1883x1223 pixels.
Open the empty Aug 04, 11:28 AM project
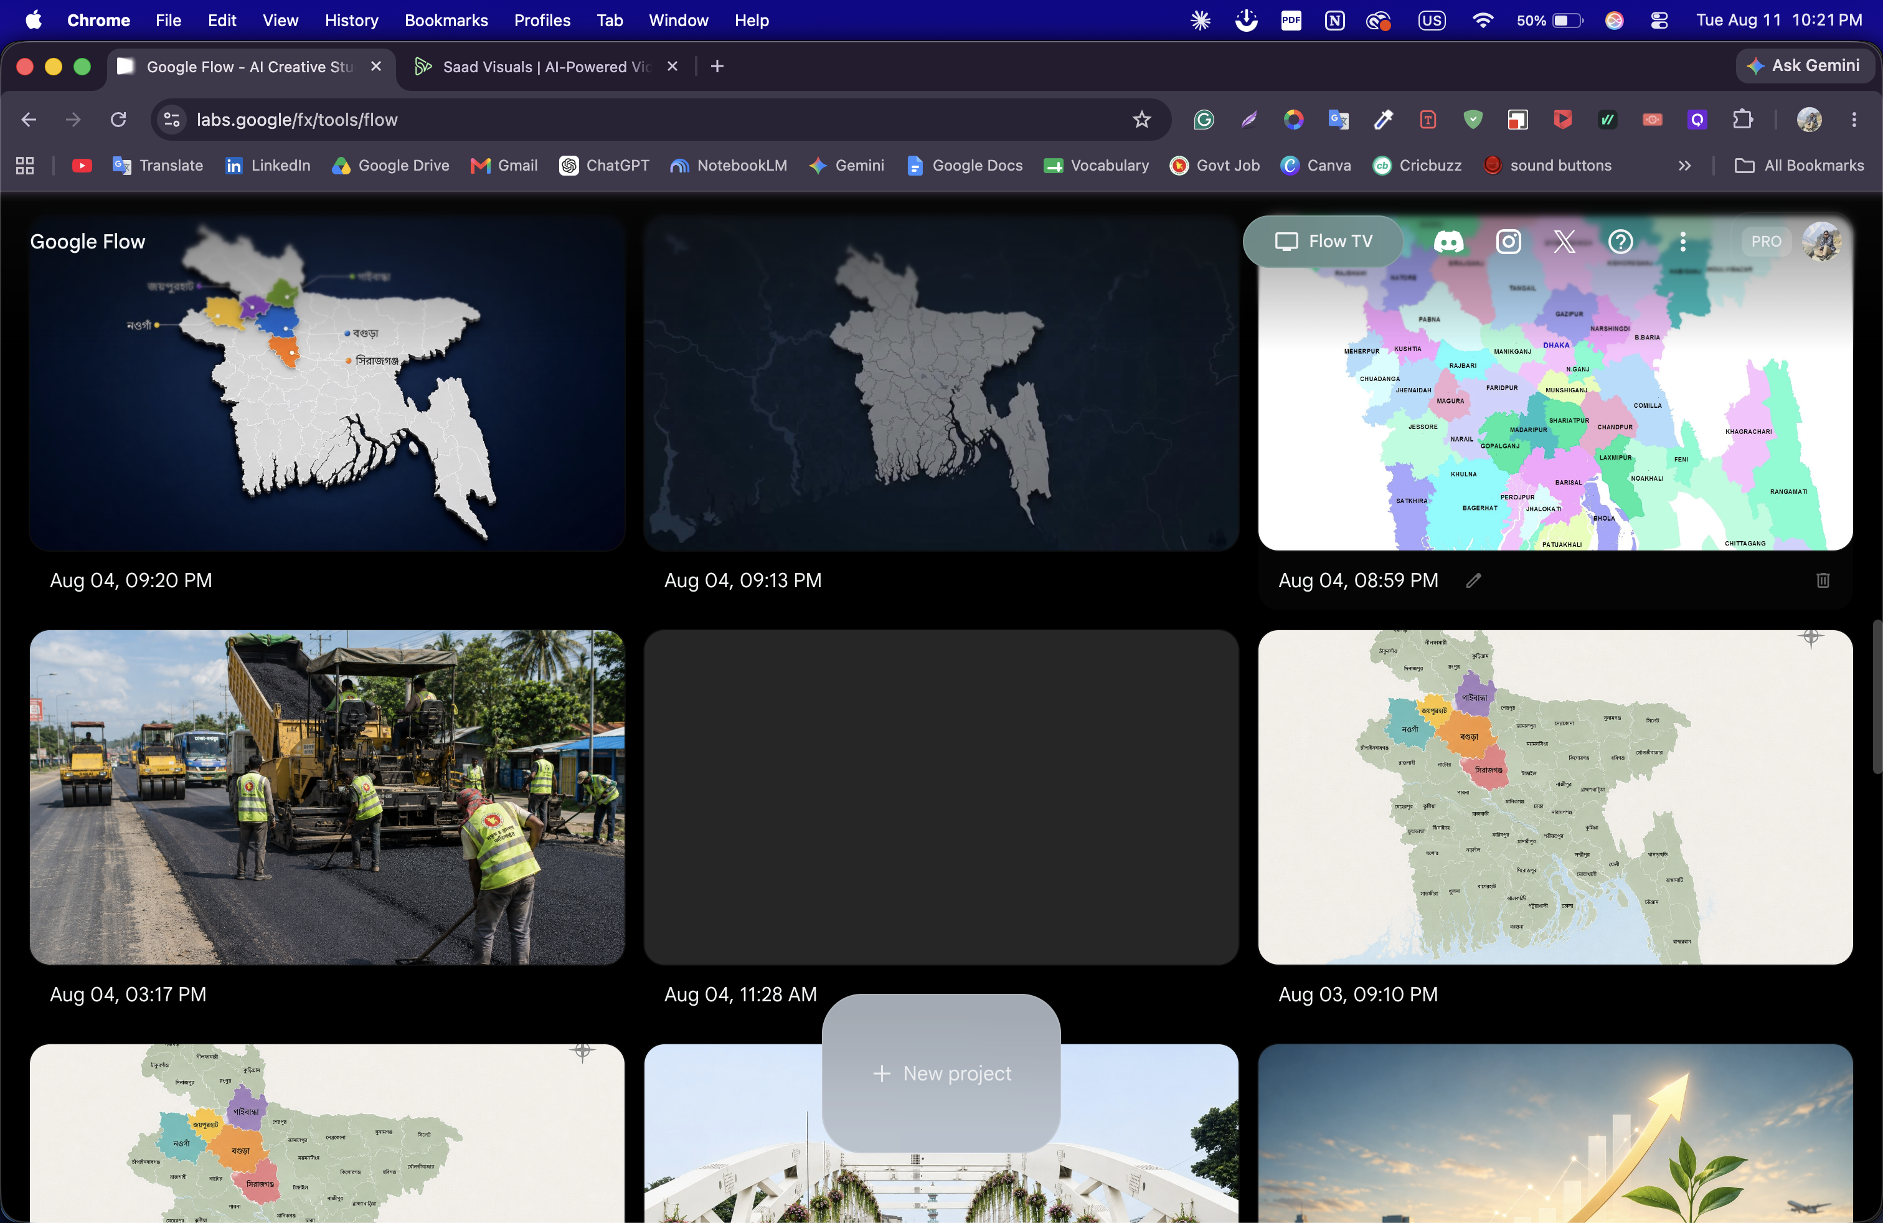942,796
